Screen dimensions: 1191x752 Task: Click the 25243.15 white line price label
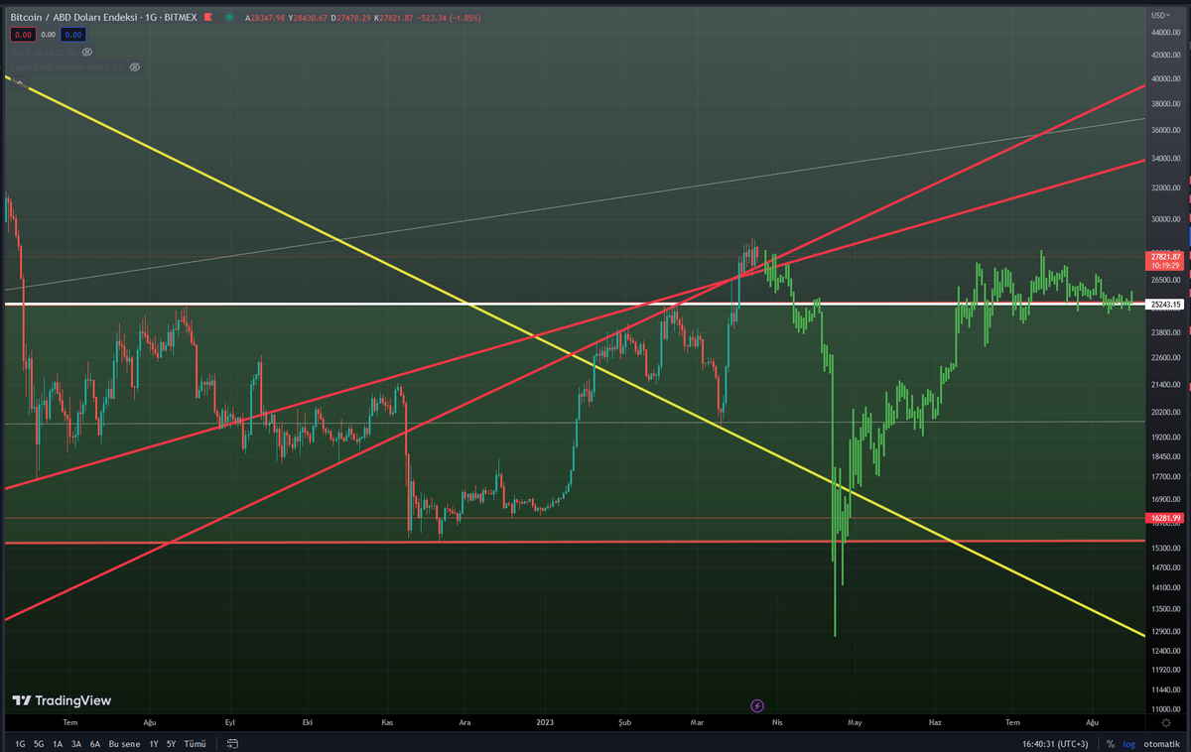[x=1165, y=305]
